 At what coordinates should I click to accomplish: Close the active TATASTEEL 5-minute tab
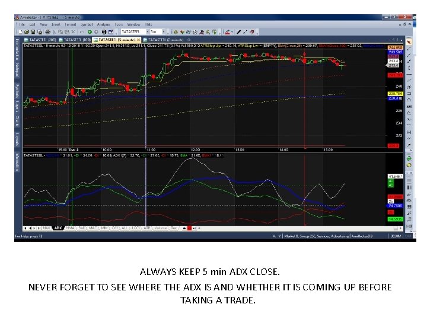[x=138, y=40]
